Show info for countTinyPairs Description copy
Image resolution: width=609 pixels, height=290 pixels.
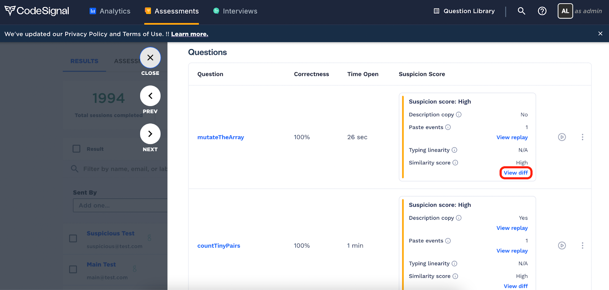459,218
